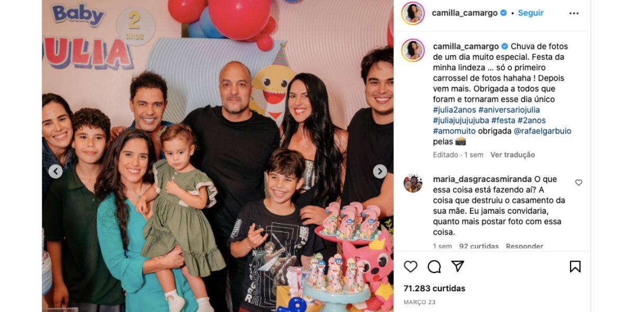
Task: Go to the next carousel photo
Action: click(380, 171)
